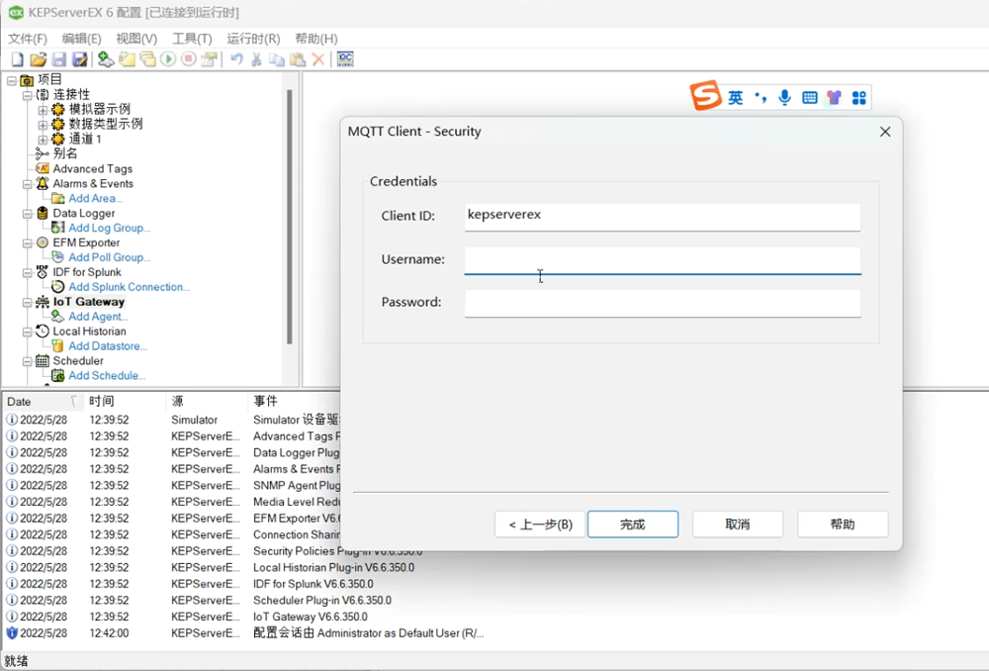
Task: Expand the 数据类型示例 channel node
Action: (43, 125)
